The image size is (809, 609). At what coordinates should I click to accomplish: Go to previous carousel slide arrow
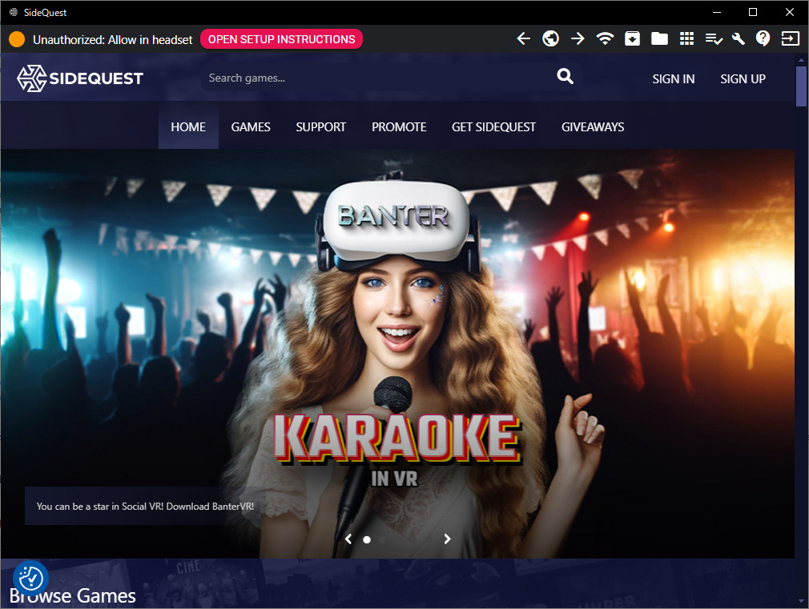pos(348,539)
